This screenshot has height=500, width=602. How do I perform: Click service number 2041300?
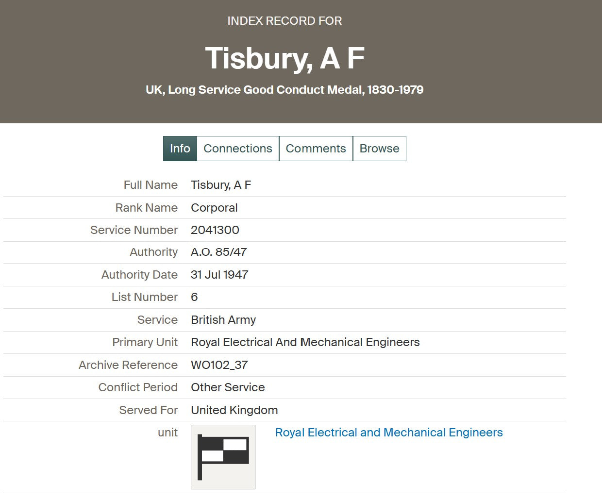(x=215, y=230)
